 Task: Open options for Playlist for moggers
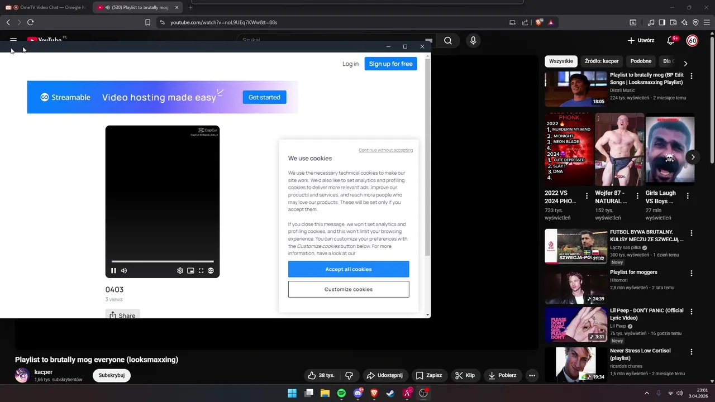tap(692, 274)
